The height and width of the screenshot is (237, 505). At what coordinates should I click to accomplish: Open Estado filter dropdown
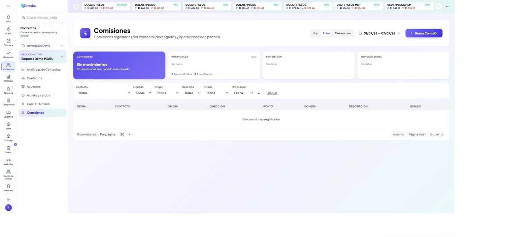217,93
